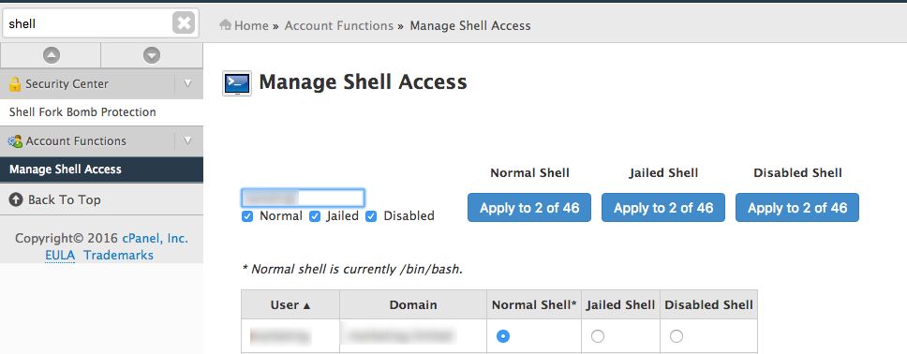Open the cPanel, Inc. link
The height and width of the screenshot is (354, 907).
click(x=155, y=238)
